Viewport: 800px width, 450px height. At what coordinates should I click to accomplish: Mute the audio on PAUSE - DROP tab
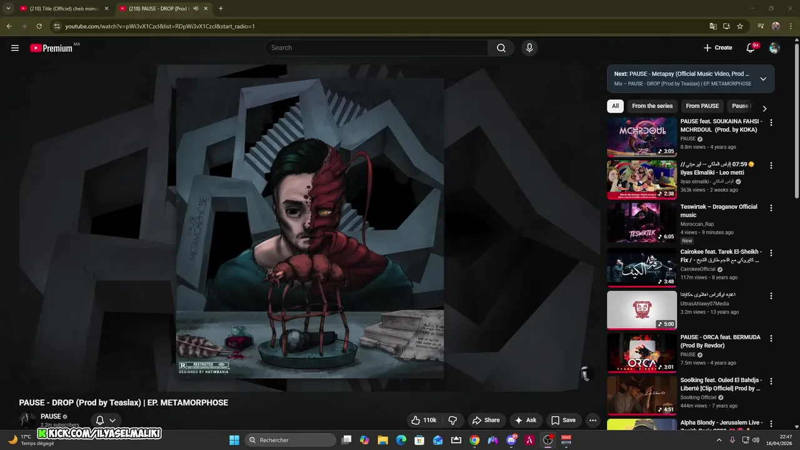click(x=196, y=8)
